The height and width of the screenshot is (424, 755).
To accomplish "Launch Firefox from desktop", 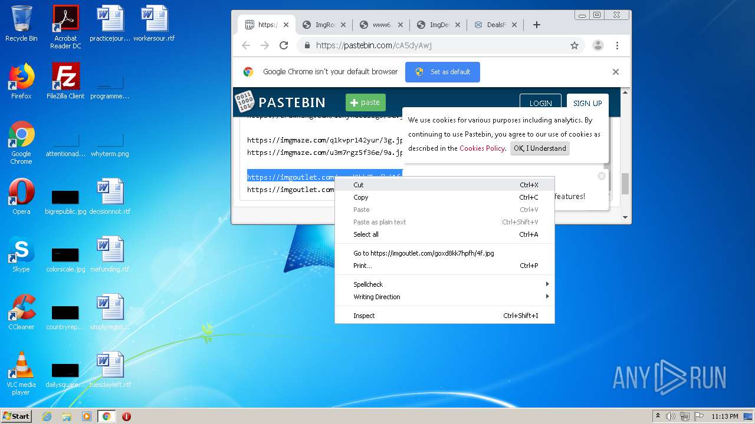I will point(21,81).
